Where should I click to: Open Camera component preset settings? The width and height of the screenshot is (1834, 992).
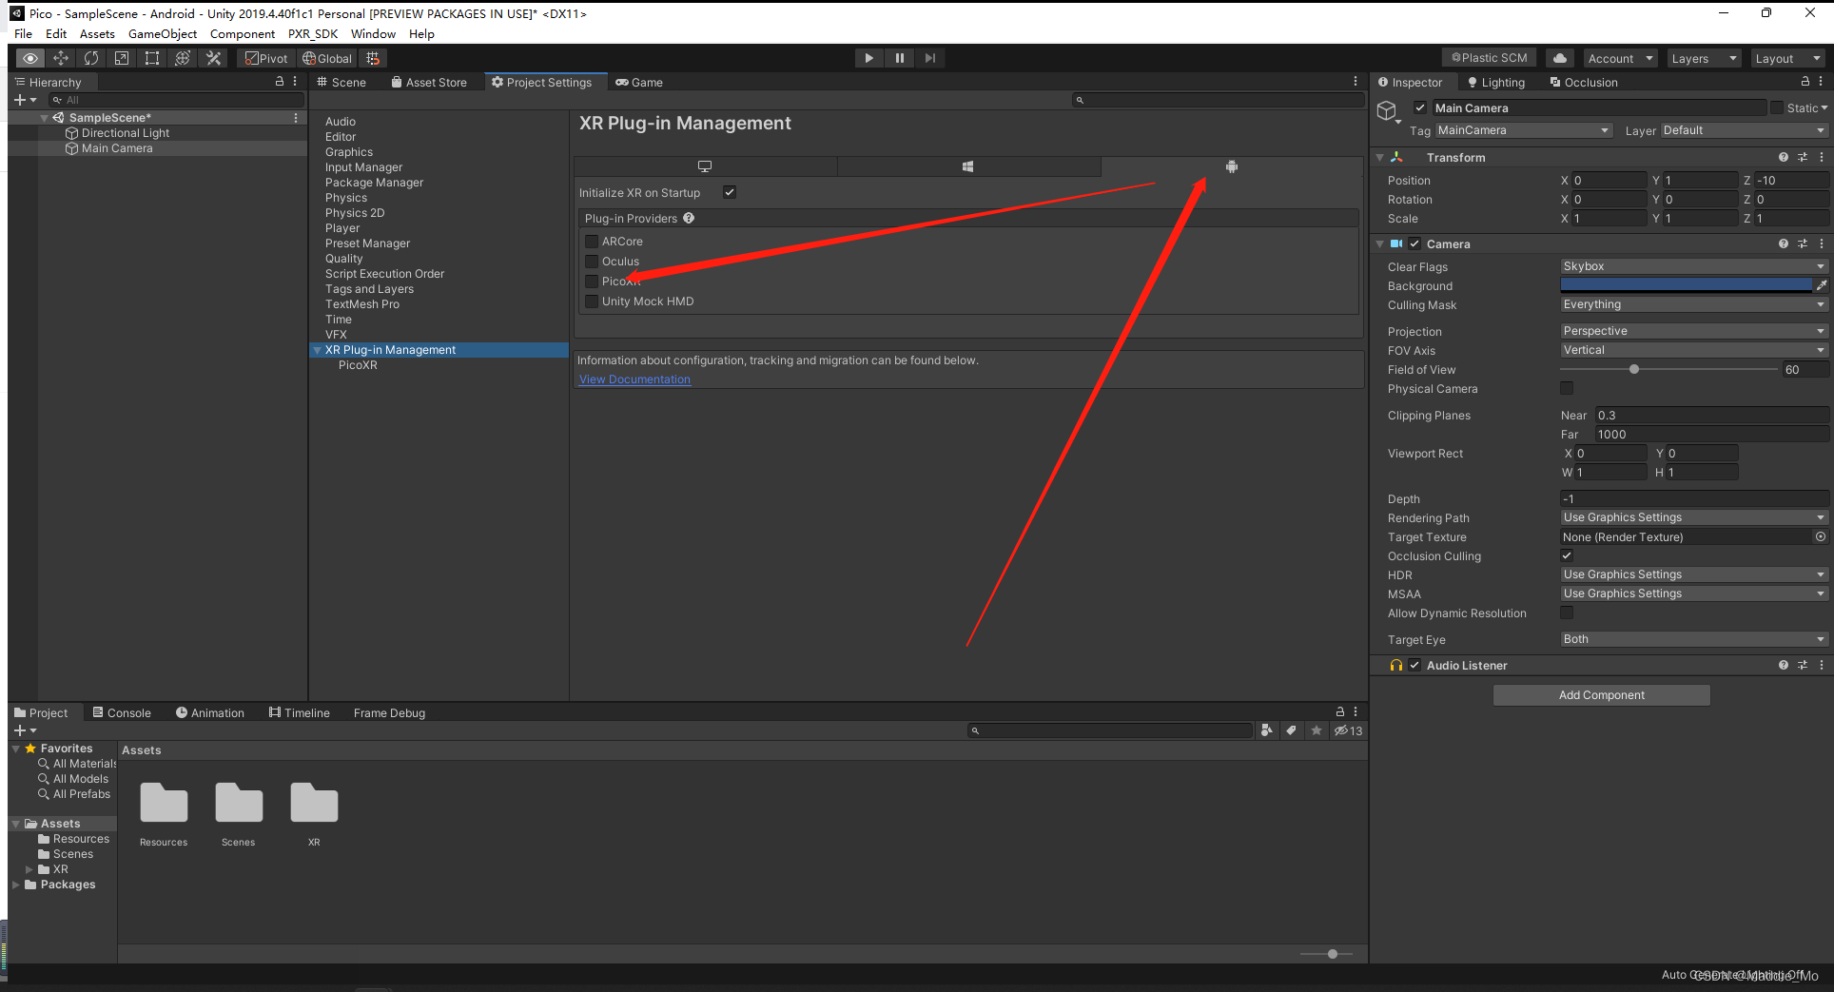coord(1803,243)
